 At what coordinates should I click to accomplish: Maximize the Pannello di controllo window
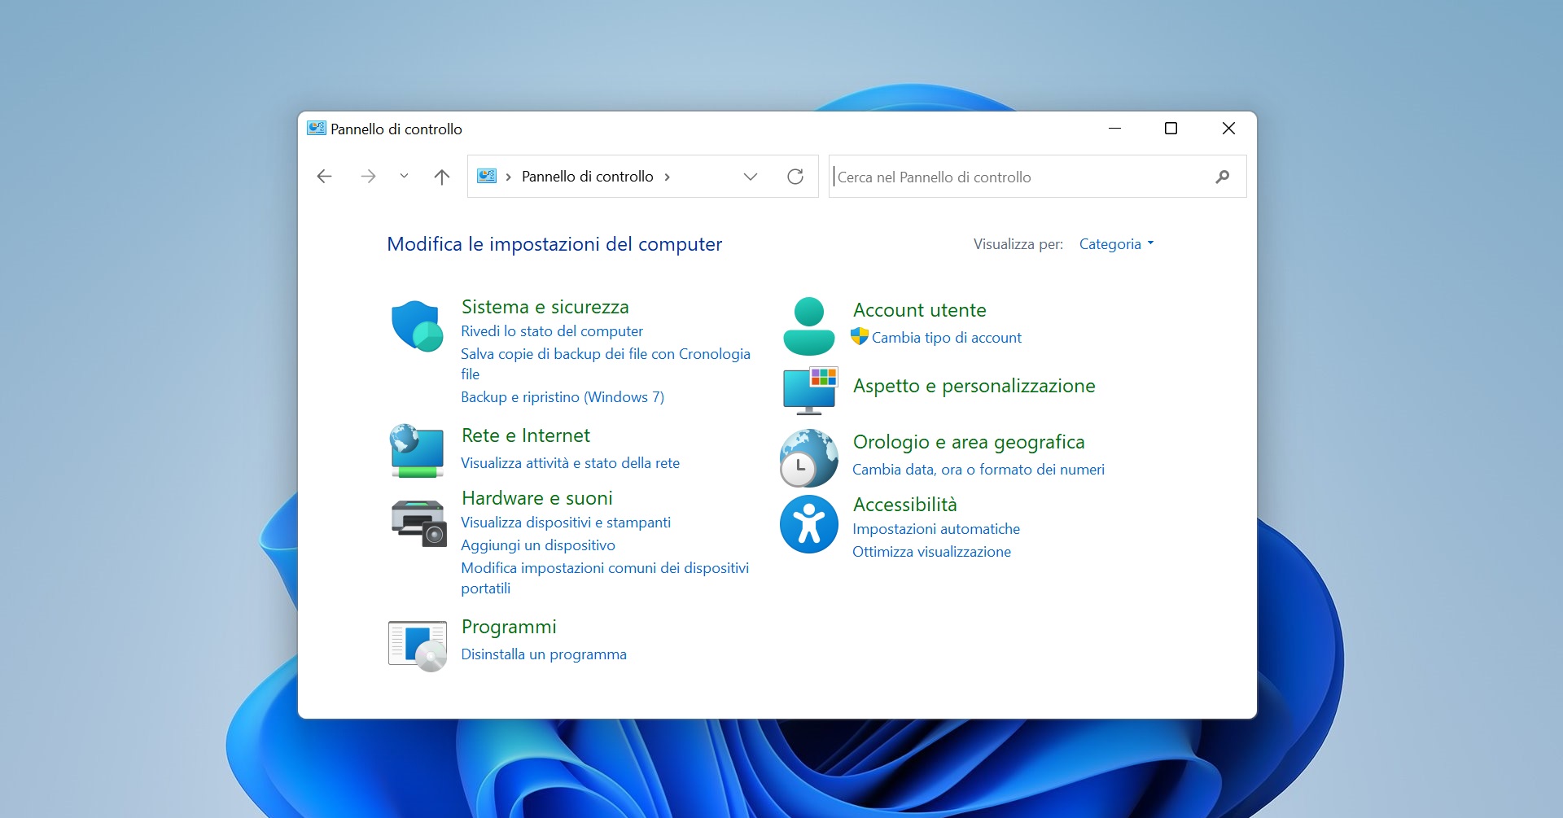(x=1171, y=128)
